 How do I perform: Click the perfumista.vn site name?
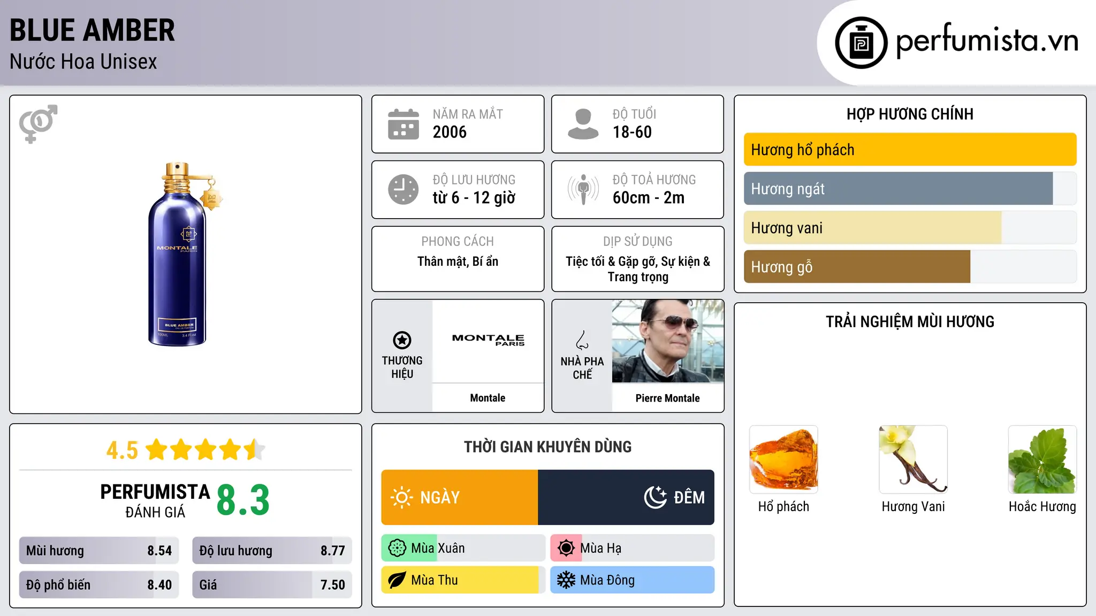pos(987,41)
